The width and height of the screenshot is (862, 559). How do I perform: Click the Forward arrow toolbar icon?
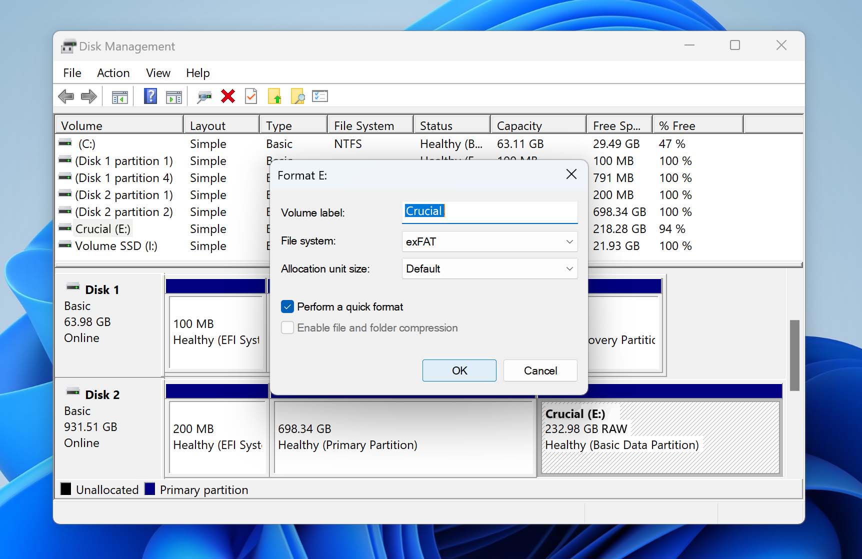pos(88,96)
